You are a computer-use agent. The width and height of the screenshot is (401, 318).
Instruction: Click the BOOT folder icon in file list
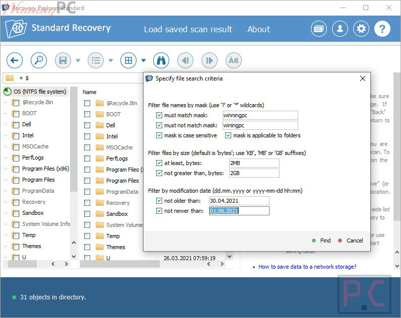pos(99,114)
